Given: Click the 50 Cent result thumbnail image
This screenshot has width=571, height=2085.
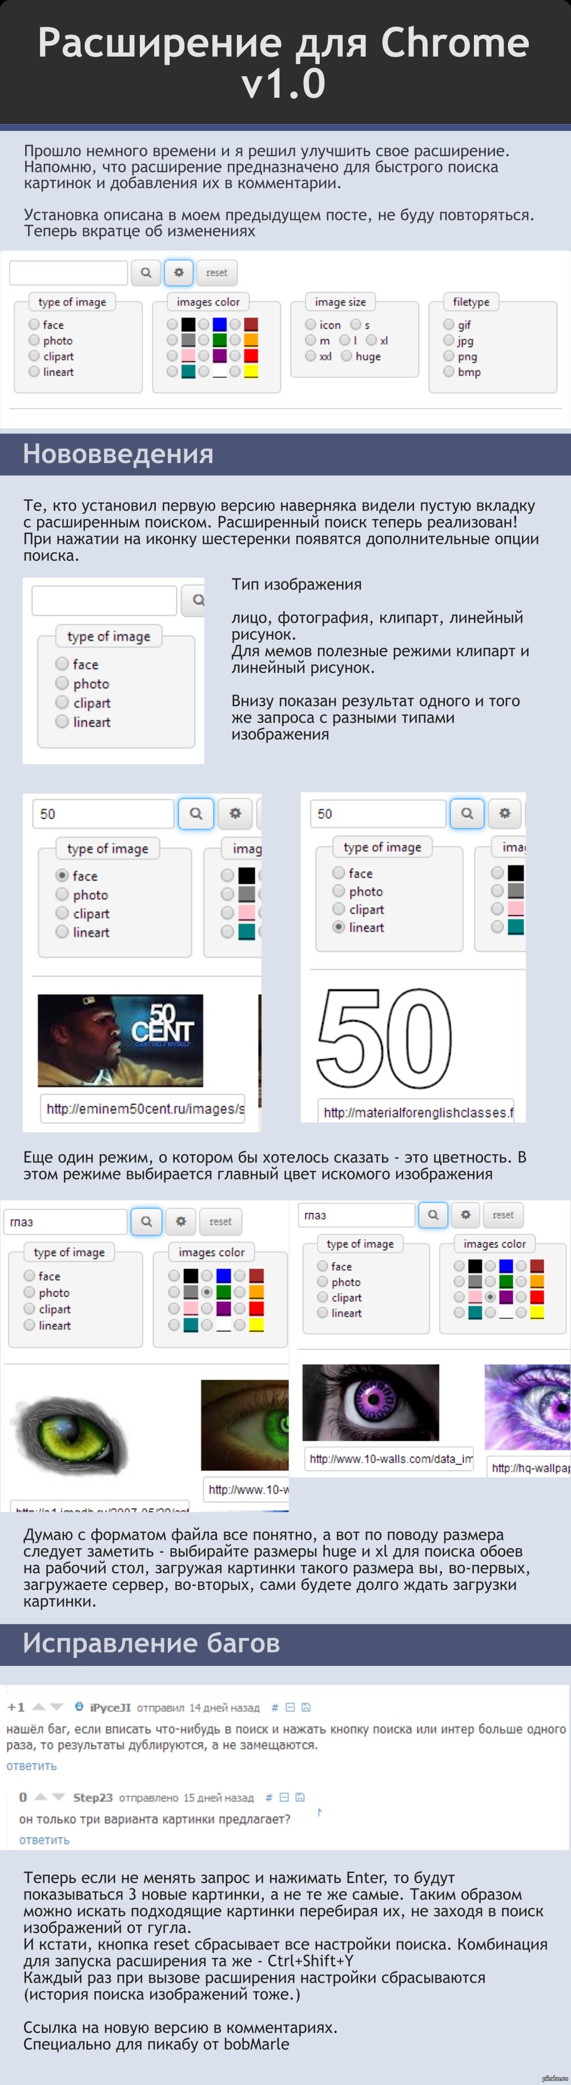Looking at the screenshot, I should pyautogui.click(x=120, y=1040).
